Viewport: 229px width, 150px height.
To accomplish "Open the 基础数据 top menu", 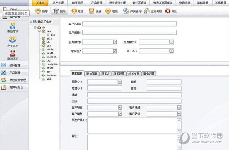I will 203,3.
